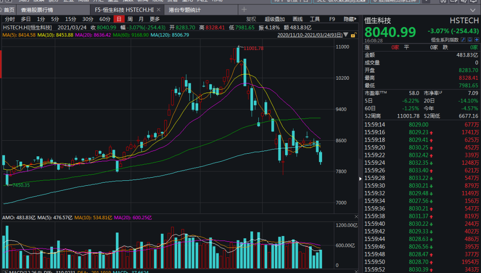Open the 超级叠加 overlay option
This screenshot has height=273, width=481.
pos(274,19)
